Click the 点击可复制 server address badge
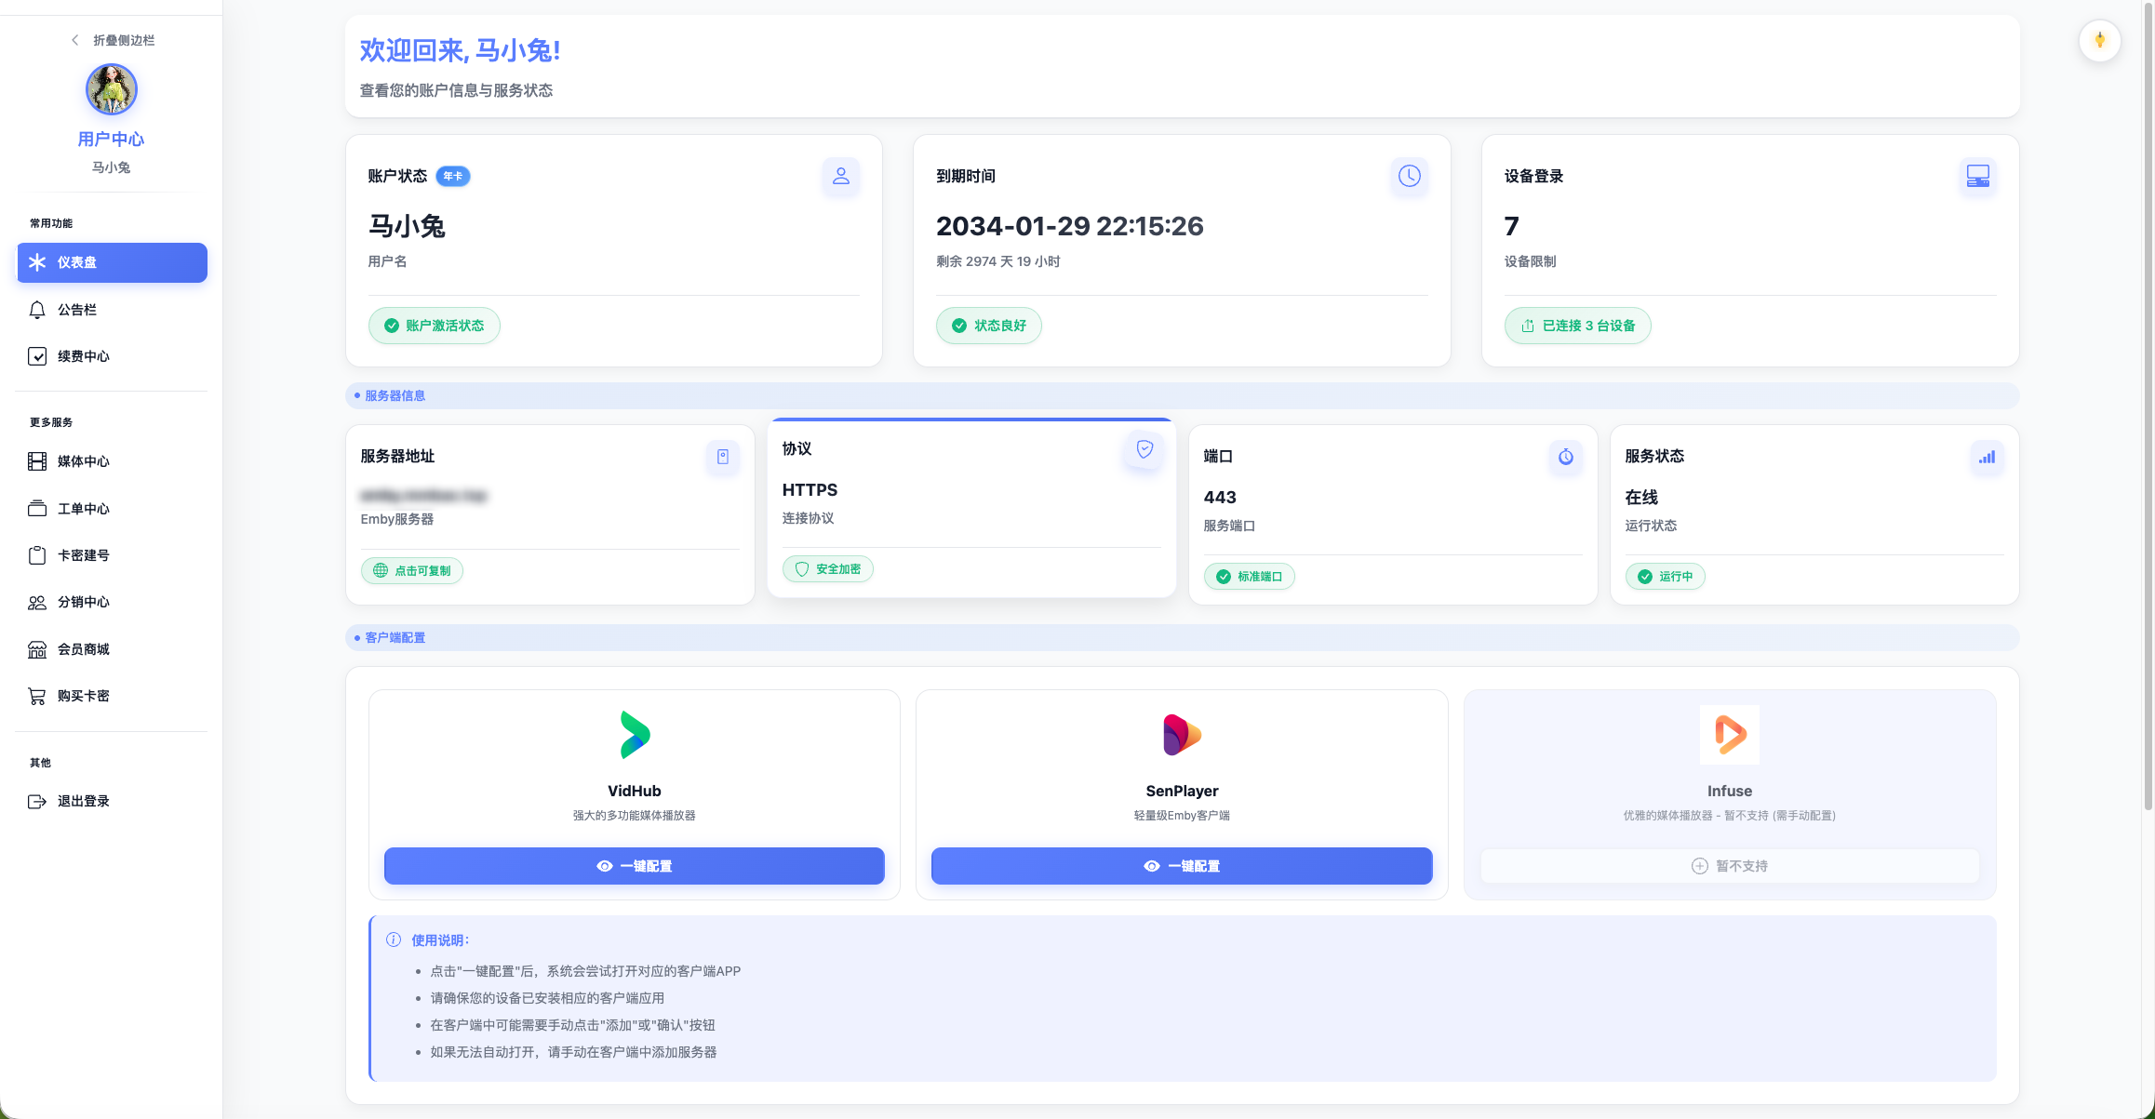 point(412,571)
